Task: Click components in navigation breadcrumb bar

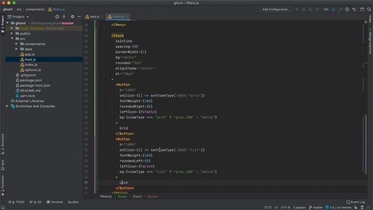Action: pyautogui.click(x=35, y=9)
